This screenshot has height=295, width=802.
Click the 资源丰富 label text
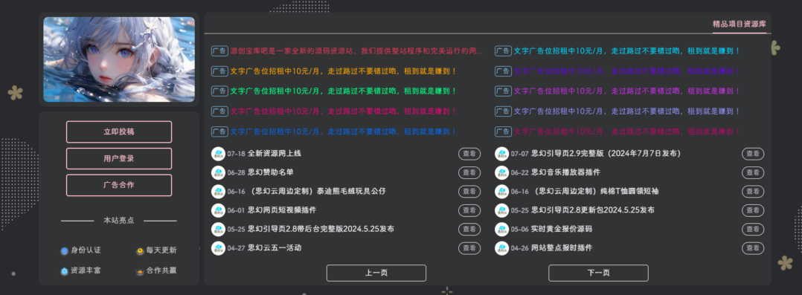(x=86, y=271)
